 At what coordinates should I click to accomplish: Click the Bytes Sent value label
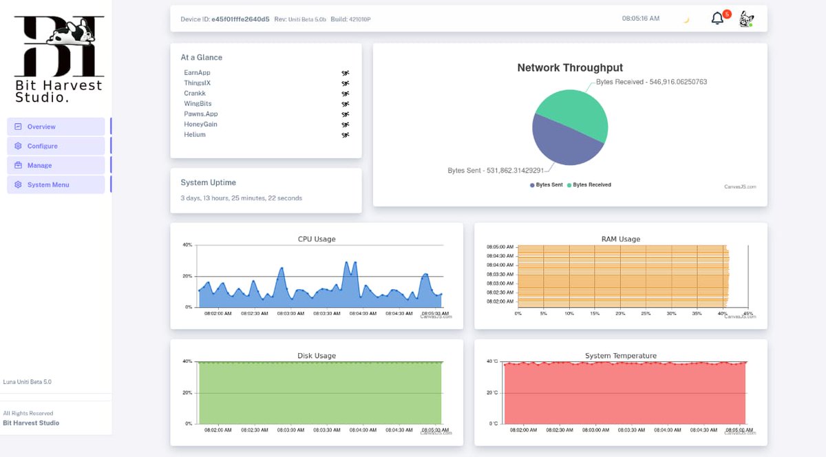[x=496, y=170]
